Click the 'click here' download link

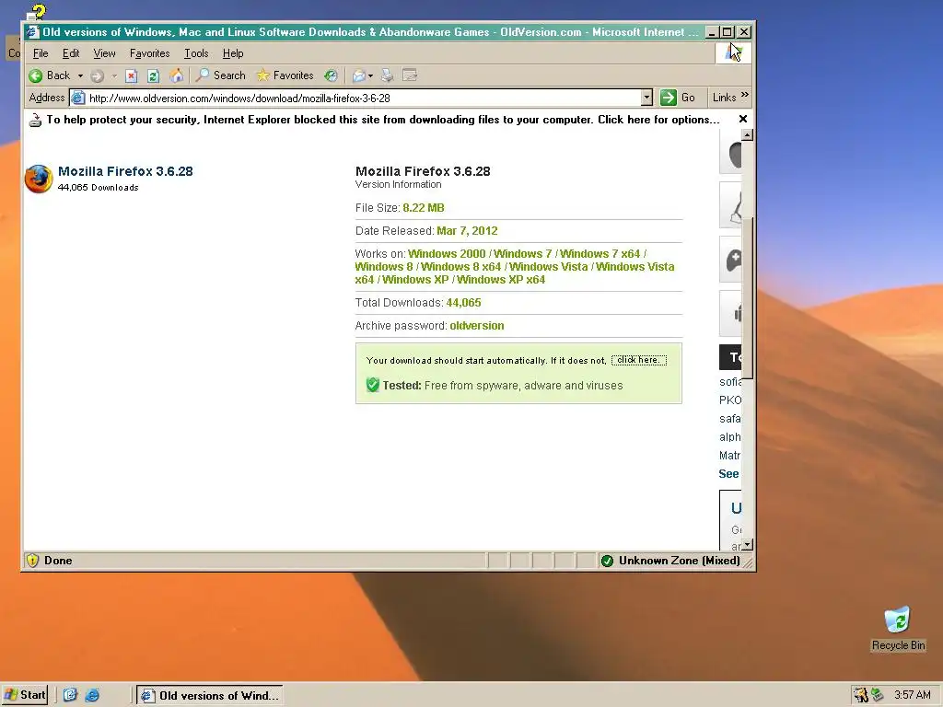pos(639,360)
